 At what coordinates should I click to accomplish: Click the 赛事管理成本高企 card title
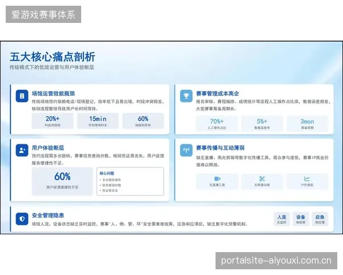tap(217, 93)
